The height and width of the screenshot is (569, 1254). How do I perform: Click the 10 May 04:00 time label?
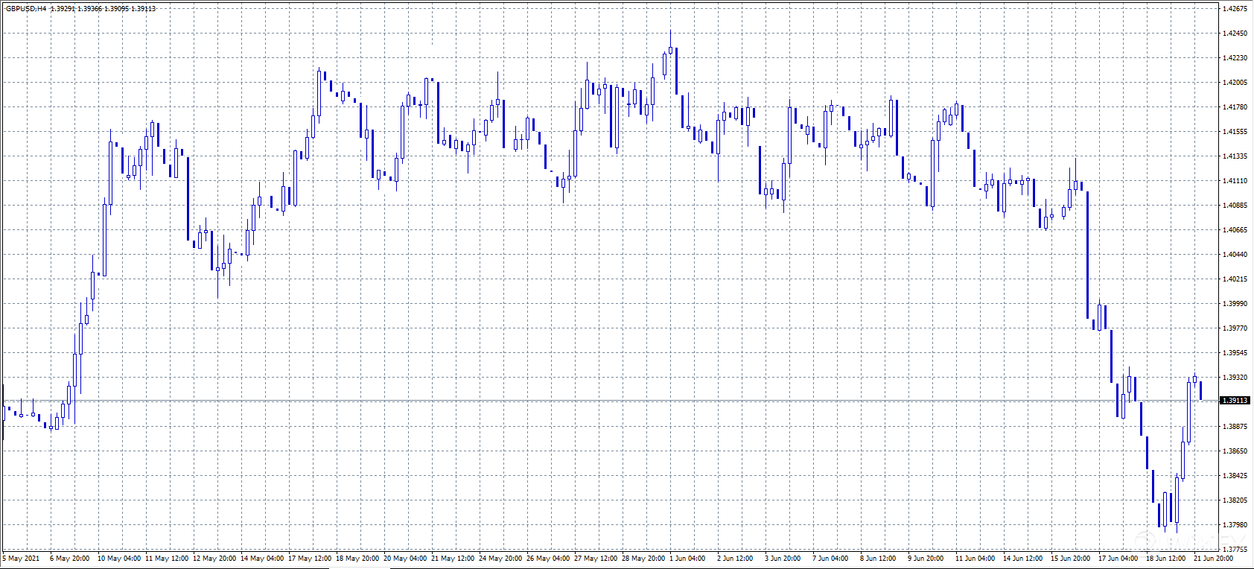point(119,559)
